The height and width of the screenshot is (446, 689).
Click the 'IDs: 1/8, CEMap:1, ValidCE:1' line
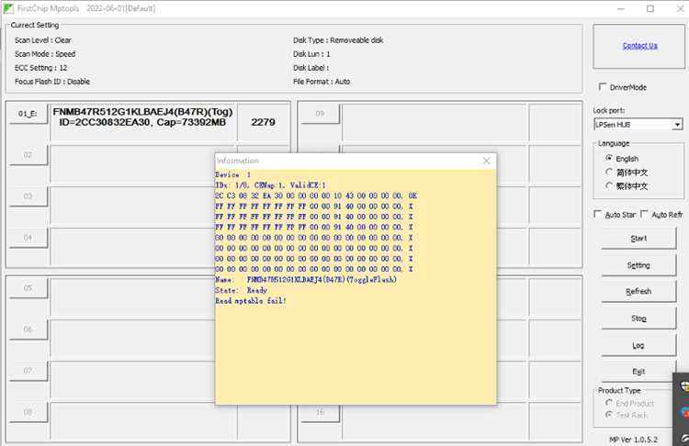tap(271, 185)
